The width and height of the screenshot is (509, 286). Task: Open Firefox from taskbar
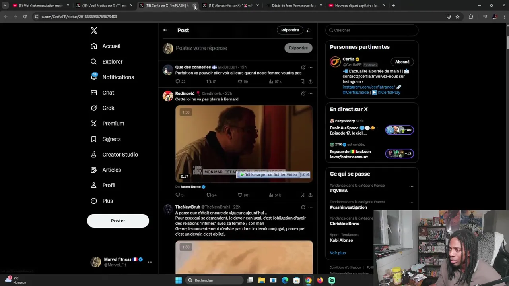320,280
